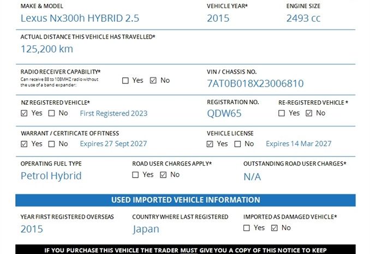
Task: Check NZ Registered Vehicle No box
Action: pos(51,113)
